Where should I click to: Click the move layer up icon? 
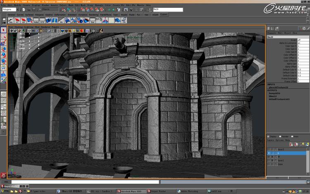pyautogui.click(x=291, y=144)
